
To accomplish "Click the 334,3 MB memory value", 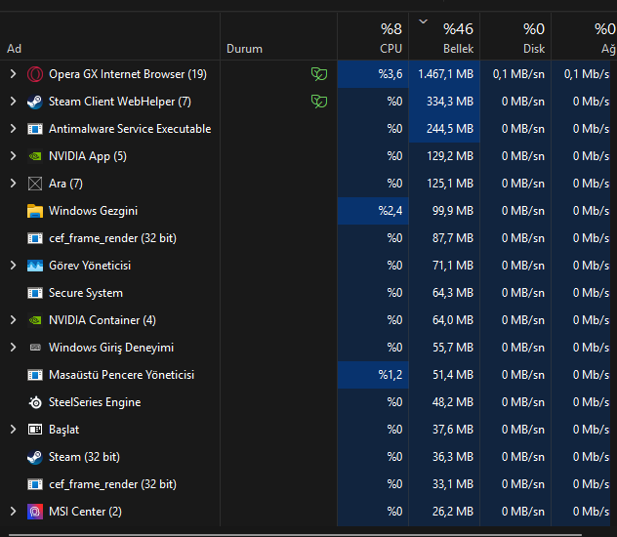I will point(450,102).
